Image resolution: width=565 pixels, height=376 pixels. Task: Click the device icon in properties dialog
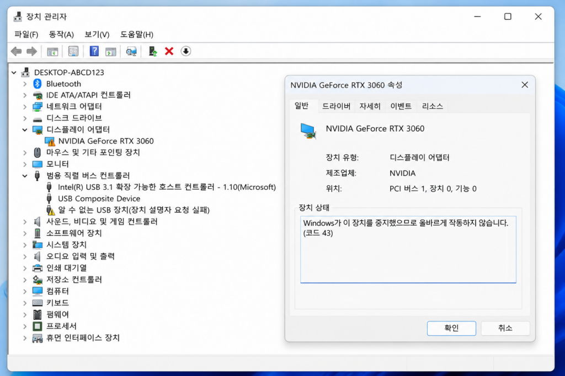point(308,131)
